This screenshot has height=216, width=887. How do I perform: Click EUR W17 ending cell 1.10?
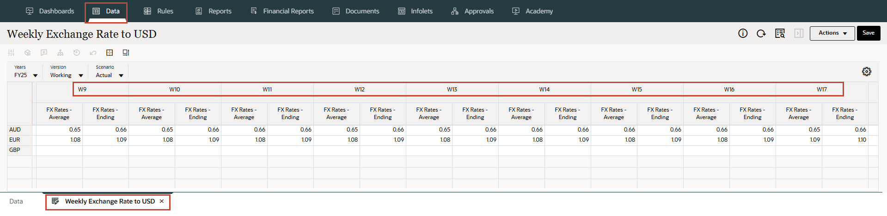point(845,140)
